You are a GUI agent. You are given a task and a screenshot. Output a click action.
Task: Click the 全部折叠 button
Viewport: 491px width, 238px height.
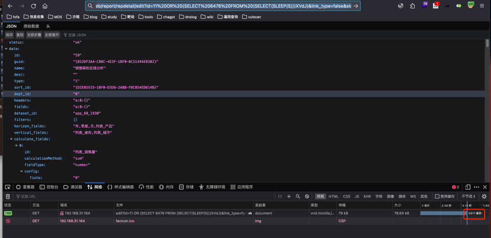pyautogui.click(x=34, y=35)
